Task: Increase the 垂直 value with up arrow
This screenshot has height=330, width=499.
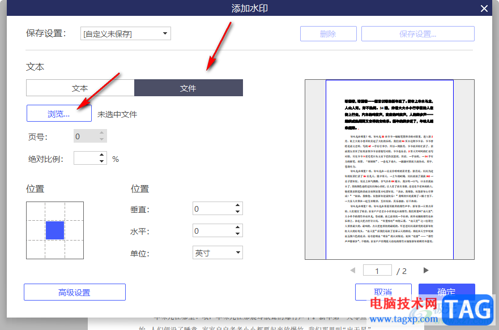Action: tap(238, 205)
